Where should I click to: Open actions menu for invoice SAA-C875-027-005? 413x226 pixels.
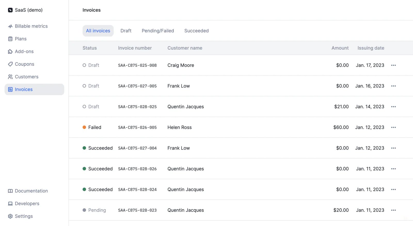click(393, 86)
